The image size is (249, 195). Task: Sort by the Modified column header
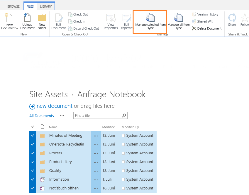click(109, 127)
